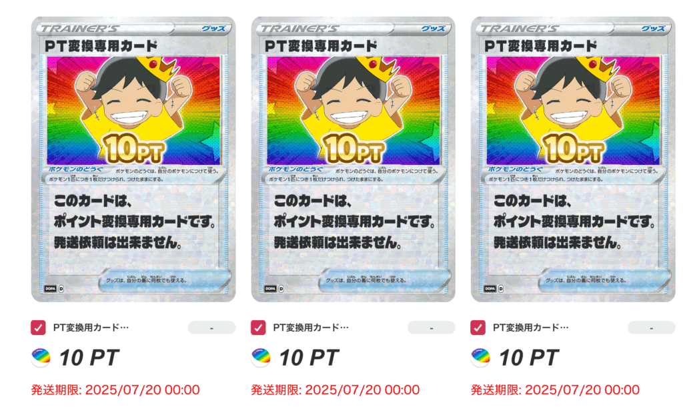This screenshot has width=683, height=413.
Task: Click the first card's 発送期限 2025/07/20 date text
Action: [x=115, y=390]
